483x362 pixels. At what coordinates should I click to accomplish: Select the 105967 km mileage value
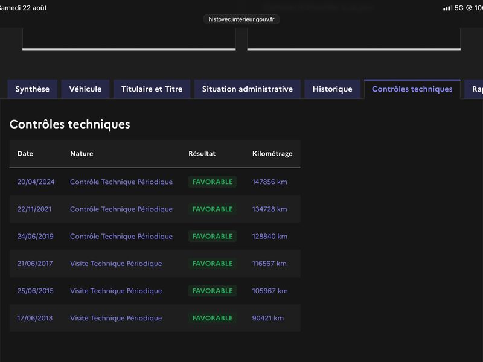point(270,291)
